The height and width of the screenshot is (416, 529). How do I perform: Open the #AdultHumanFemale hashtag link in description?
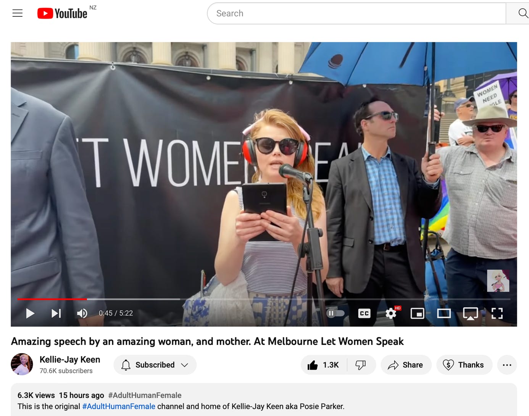click(119, 406)
